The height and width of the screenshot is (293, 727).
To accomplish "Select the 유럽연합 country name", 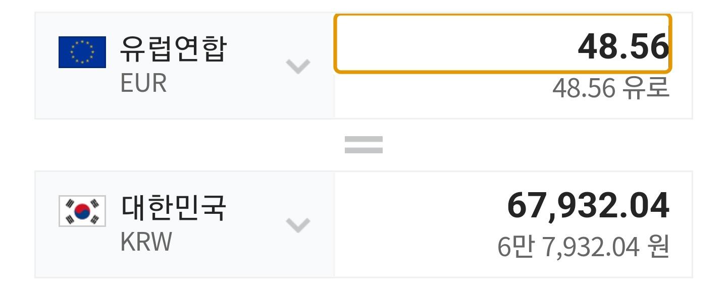I will click(174, 49).
